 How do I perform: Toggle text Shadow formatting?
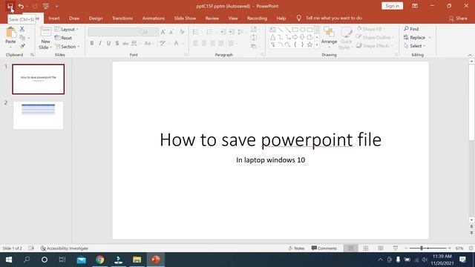(117, 43)
